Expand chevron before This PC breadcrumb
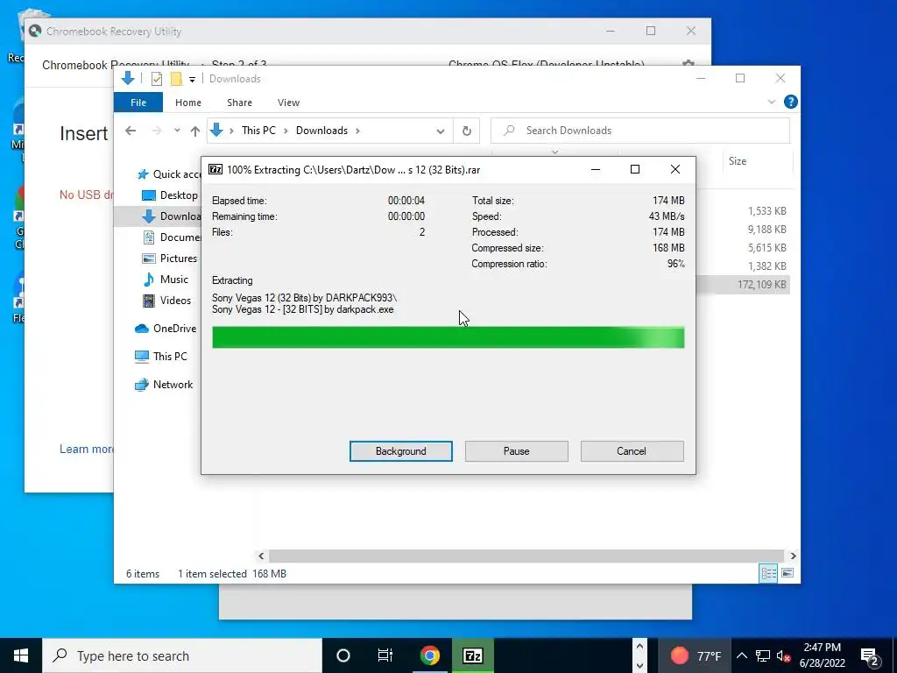This screenshot has height=673, width=897. coord(231,131)
